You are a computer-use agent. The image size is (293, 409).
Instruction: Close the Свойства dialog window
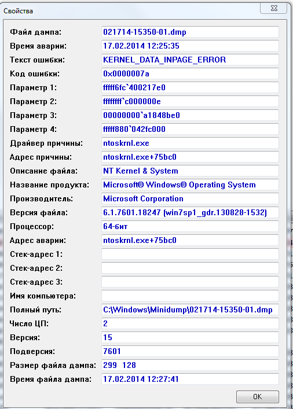click(274, 8)
